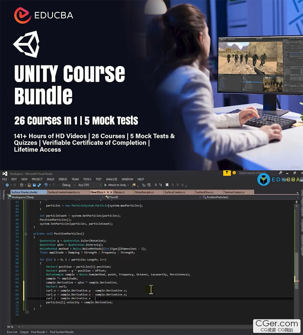Open the Find Symbol Results panel tab
This screenshot has height=335, width=303.
[62, 332]
